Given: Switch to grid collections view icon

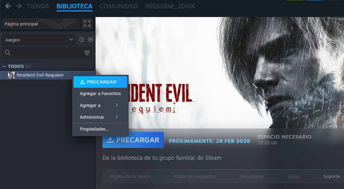Looking at the screenshot, I should 87,24.
